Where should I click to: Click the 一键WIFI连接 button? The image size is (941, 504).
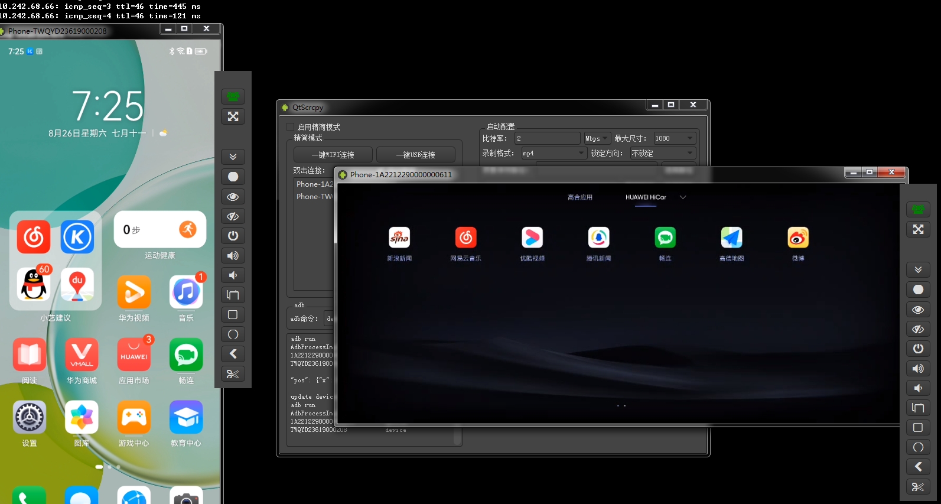tap(333, 155)
